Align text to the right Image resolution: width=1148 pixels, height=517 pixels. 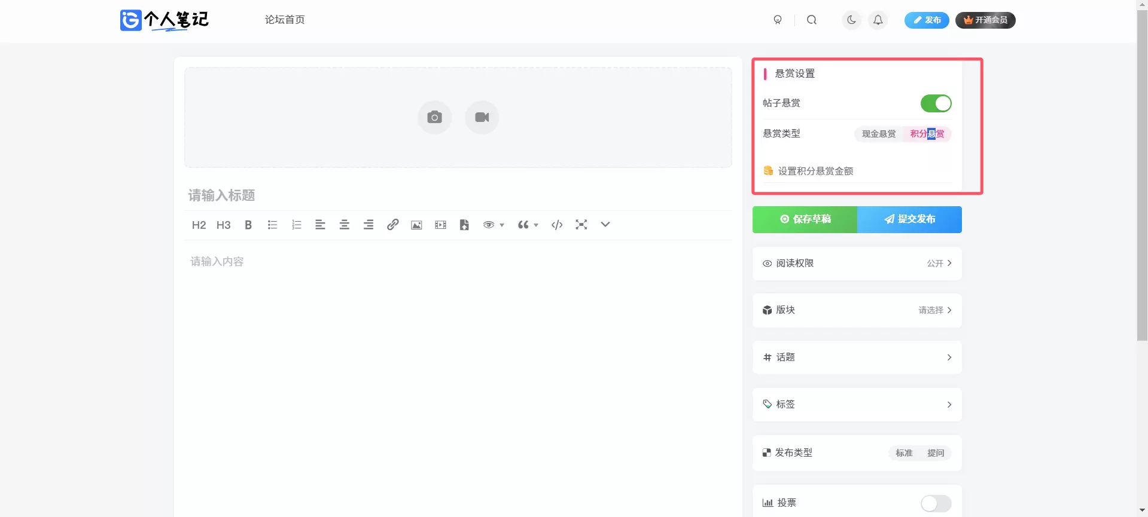pos(369,225)
